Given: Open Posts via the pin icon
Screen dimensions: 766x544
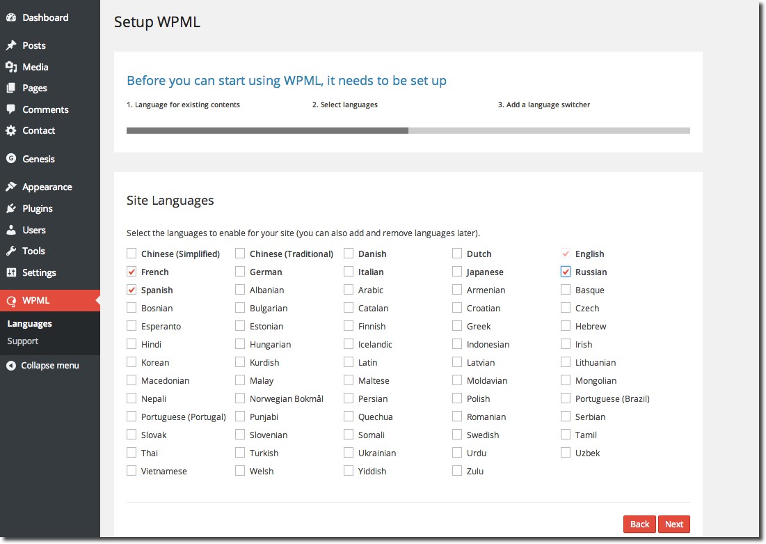Looking at the screenshot, I should click(x=11, y=45).
